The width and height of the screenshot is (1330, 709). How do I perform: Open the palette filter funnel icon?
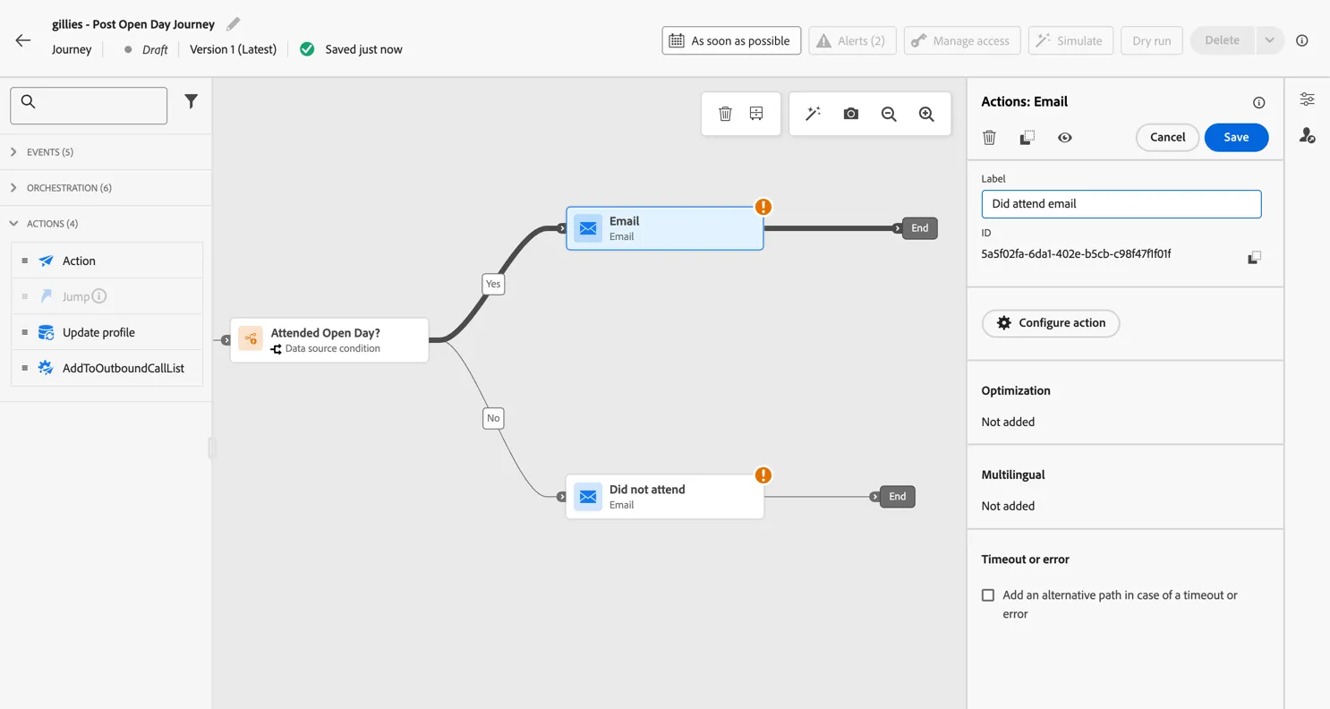tap(191, 102)
